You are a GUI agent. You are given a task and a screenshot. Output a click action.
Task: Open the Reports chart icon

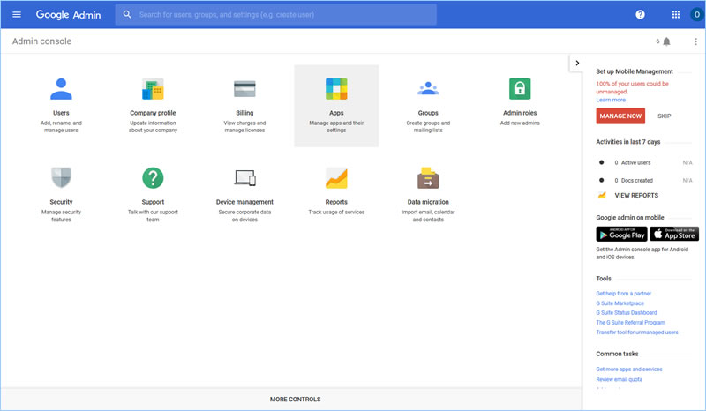coord(336,178)
